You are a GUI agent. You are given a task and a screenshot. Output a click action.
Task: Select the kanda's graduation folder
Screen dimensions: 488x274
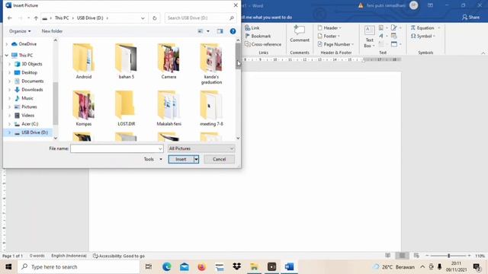click(x=211, y=64)
